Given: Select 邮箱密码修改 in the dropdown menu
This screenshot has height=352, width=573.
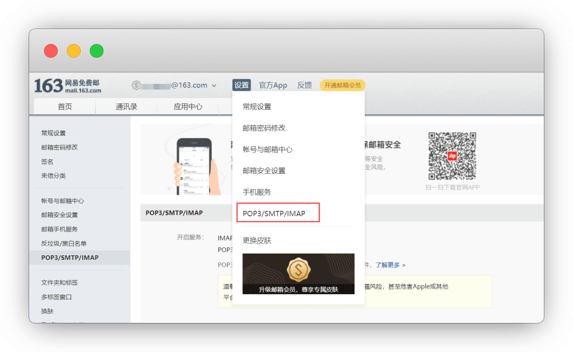Looking at the screenshot, I should [264, 128].
